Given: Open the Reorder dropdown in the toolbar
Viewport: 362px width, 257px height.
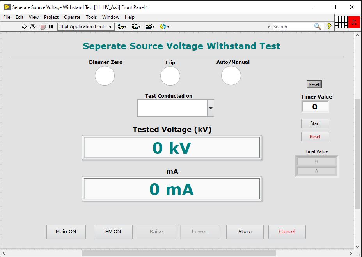Looking at the screenshot, I should pos(165,27).
